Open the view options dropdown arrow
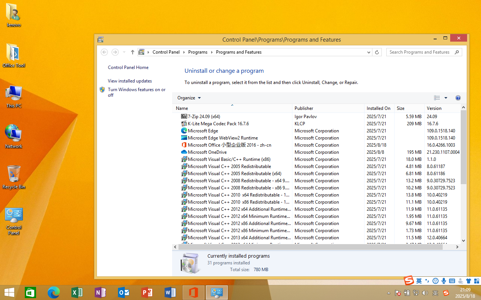 click(446, 98)
